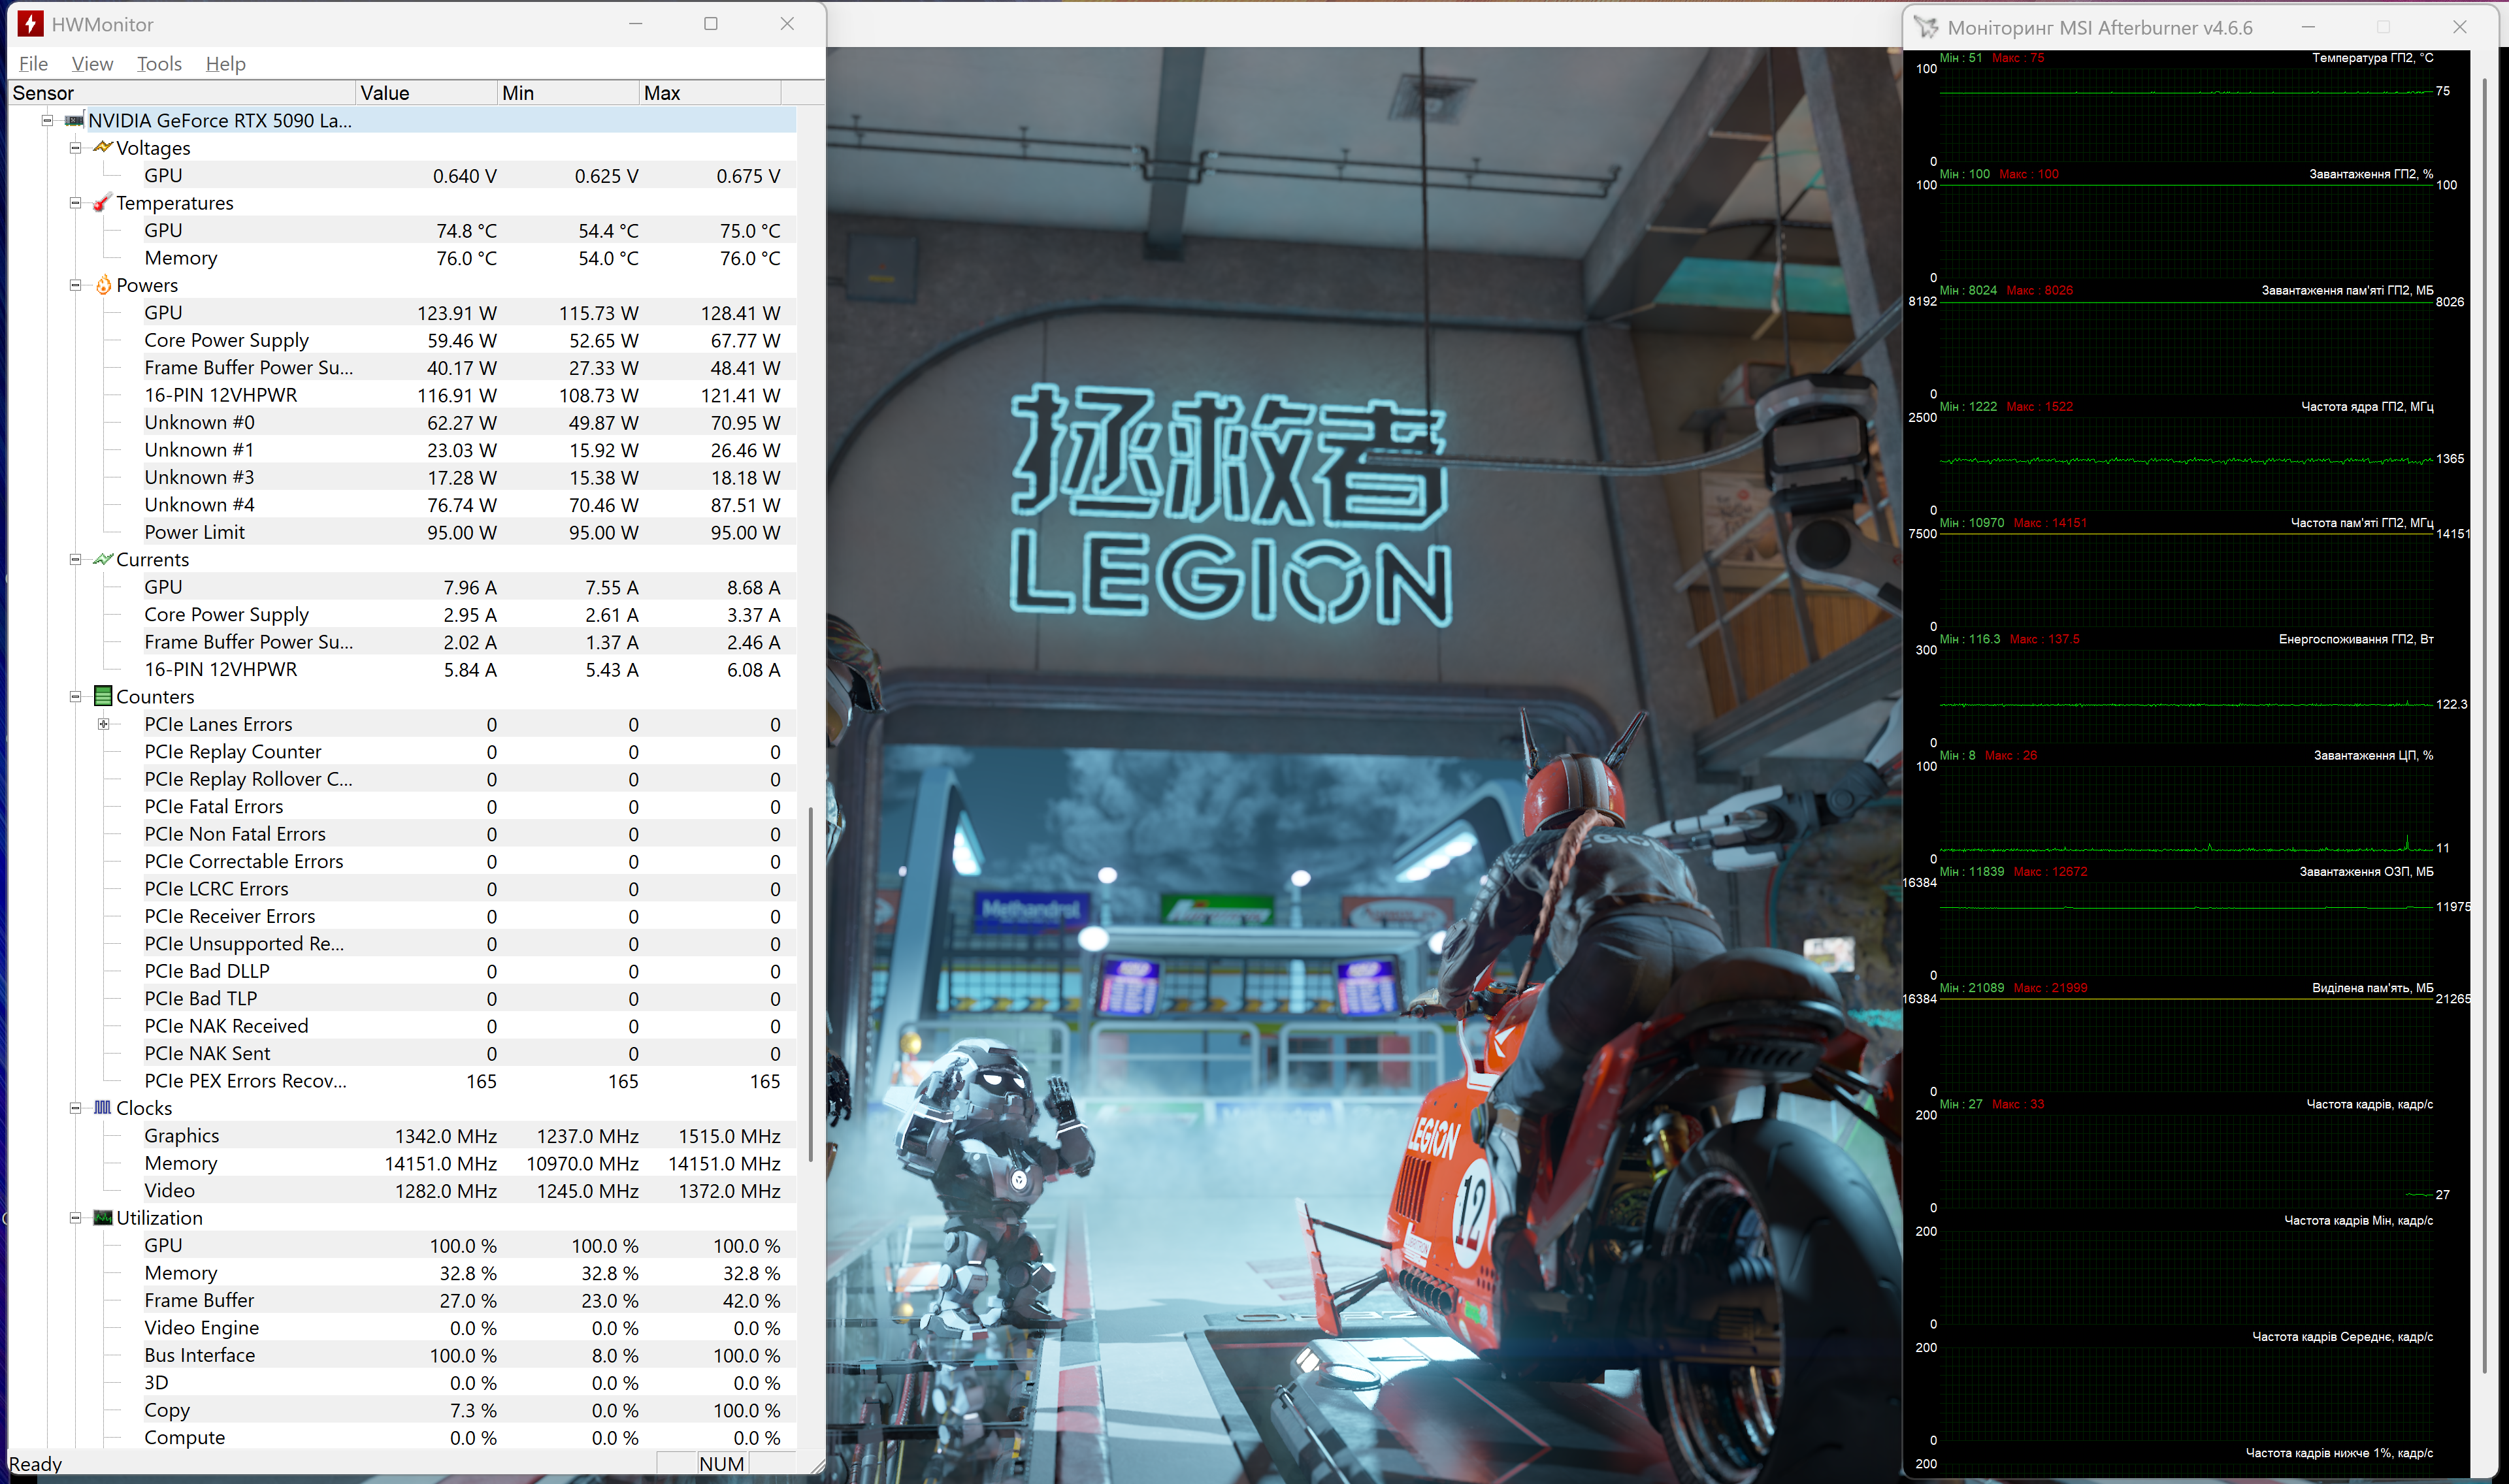Click the Currents category icon
The height and width of the screenshot is (1484, 2509).
tap(102, 560)
